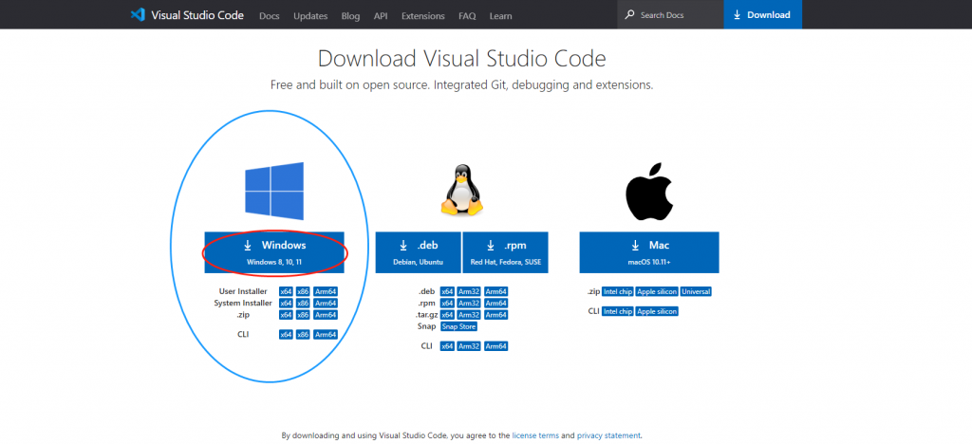The height and width of the screenshot is (444, 972).
Task: Select Windows System Installer x86
Action: point(303,303)
